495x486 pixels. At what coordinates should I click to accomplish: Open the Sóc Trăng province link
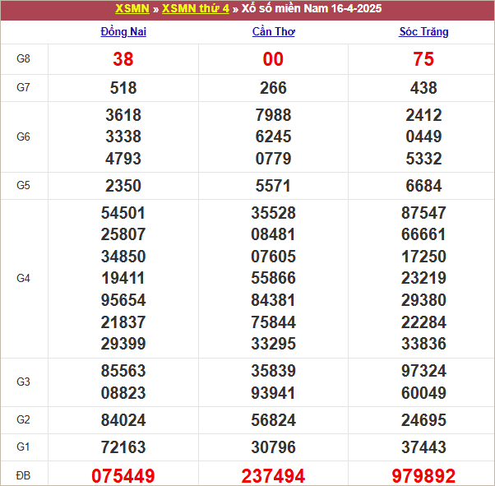click(423, 31)
